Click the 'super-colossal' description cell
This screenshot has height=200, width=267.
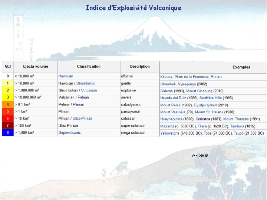point(140,126)
